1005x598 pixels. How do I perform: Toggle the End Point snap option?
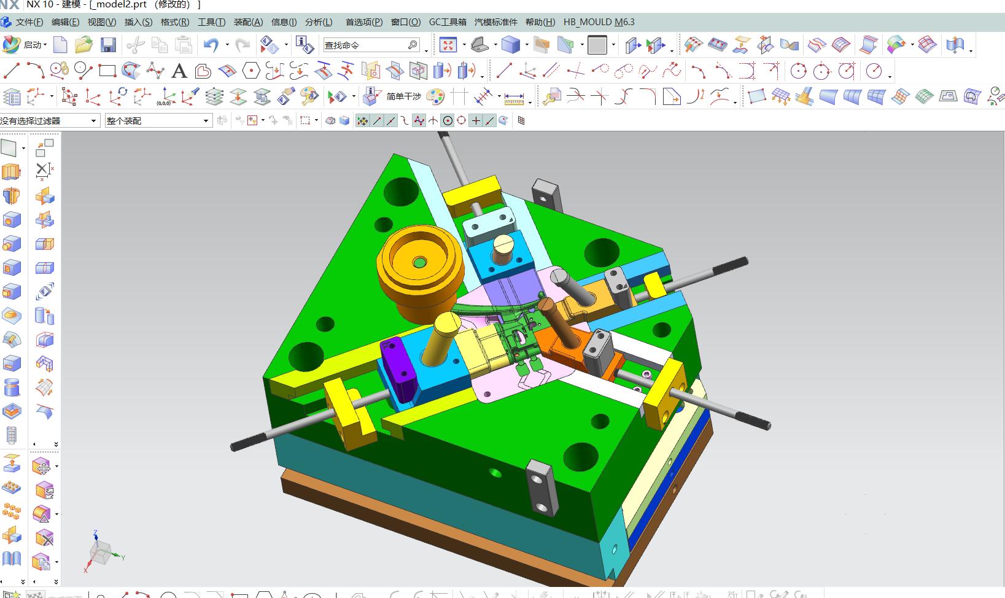point(376,121)
